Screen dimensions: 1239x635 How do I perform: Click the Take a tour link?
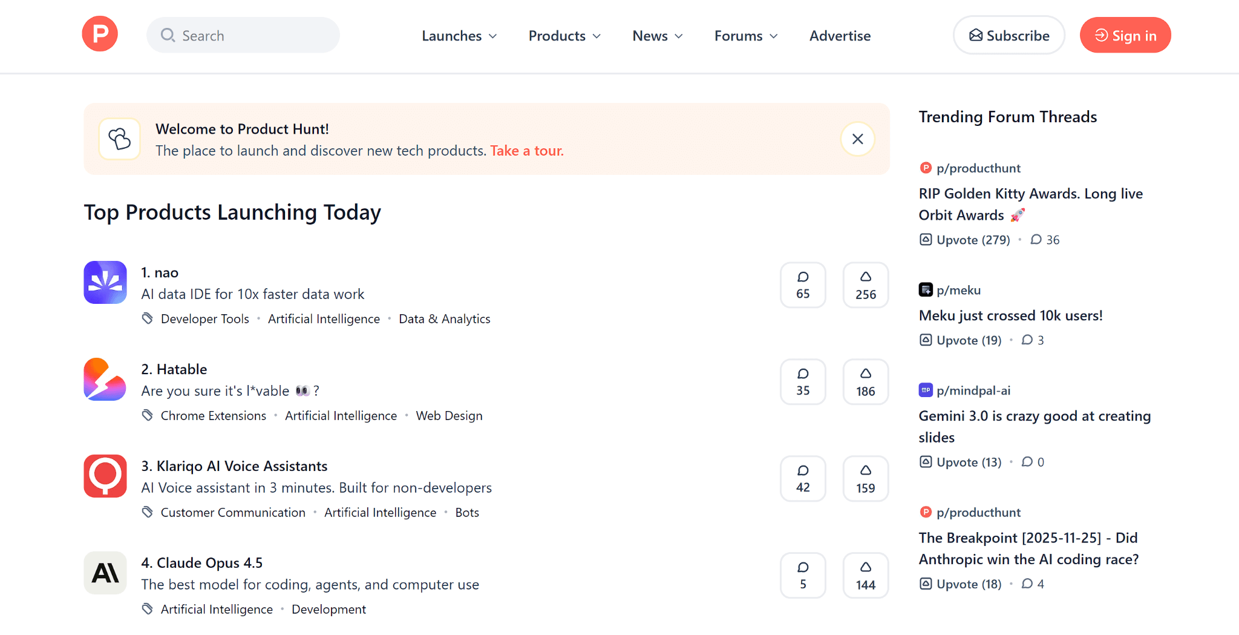[x=526, y=151]
